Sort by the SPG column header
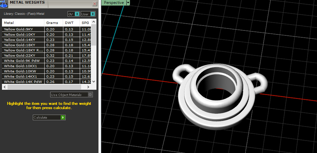The width and height of the screenshot is (317, 153). tap(86, 23)
